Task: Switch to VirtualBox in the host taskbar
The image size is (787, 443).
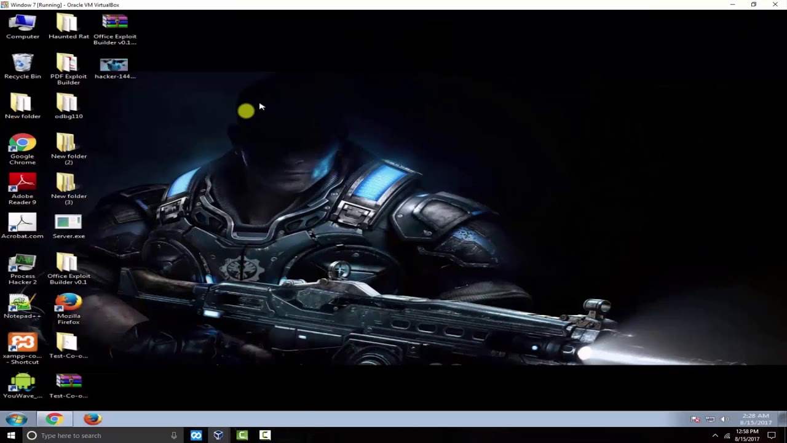Action: [218, 435]
